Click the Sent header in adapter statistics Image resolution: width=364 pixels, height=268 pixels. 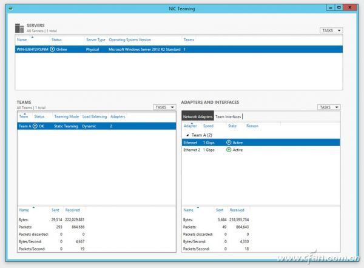(x=220, y=210)
